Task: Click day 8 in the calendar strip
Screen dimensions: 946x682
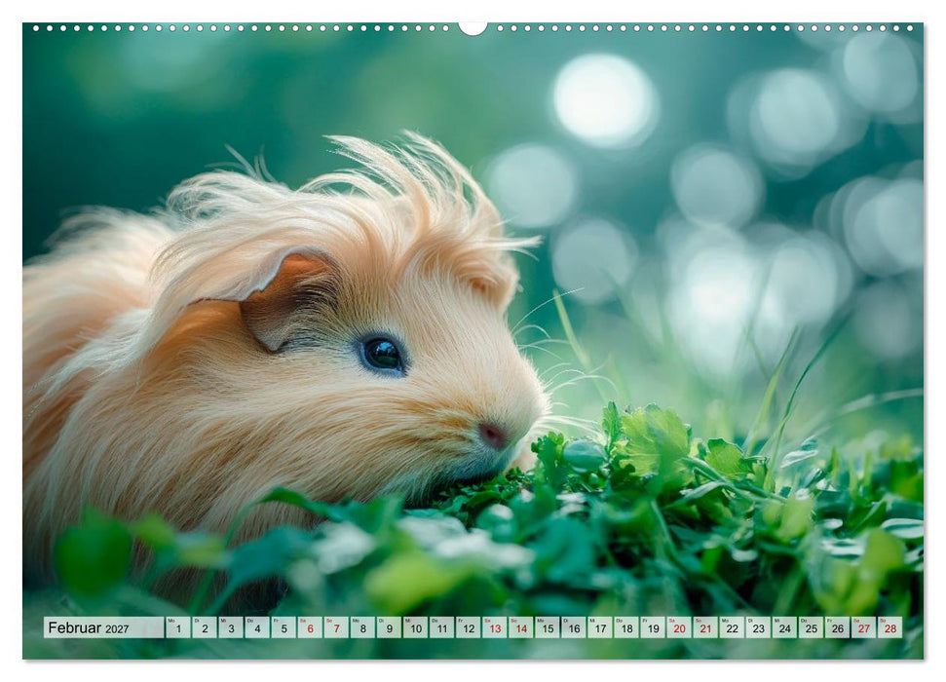Action: point(362,627)
